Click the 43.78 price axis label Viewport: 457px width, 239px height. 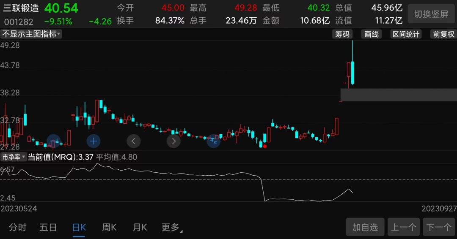pos(10,65)
